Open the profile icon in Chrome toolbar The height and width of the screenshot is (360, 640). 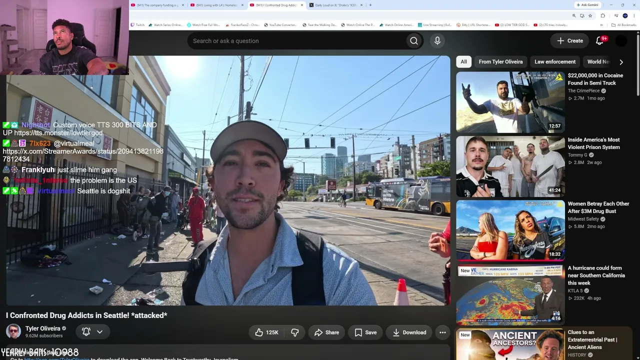pos(625,15)
